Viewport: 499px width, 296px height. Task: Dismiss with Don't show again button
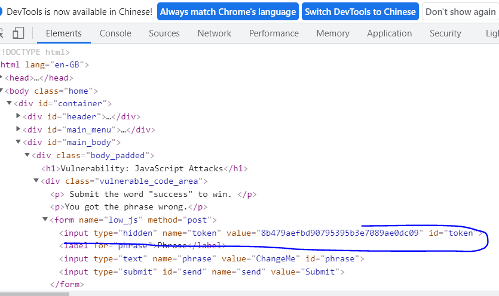461,12
